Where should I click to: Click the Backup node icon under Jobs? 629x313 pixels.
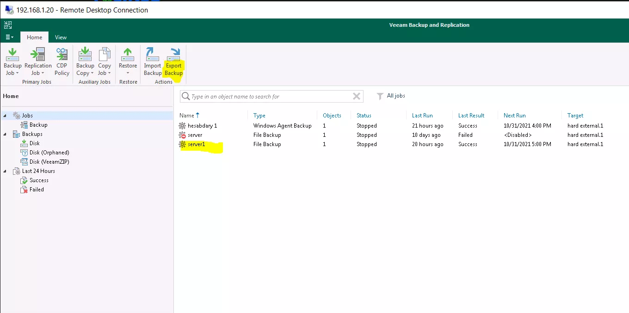coord(25,125)
